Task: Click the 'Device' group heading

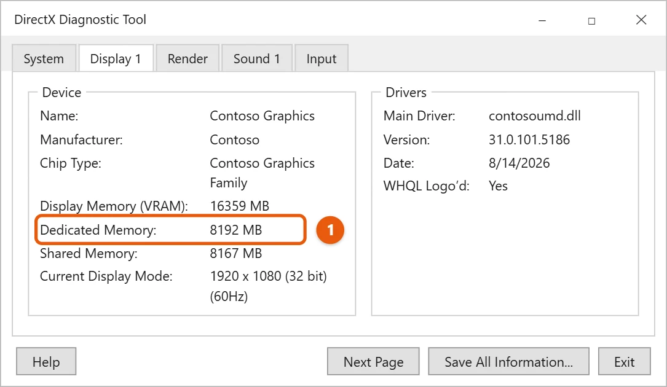Action: click(61, 92)
